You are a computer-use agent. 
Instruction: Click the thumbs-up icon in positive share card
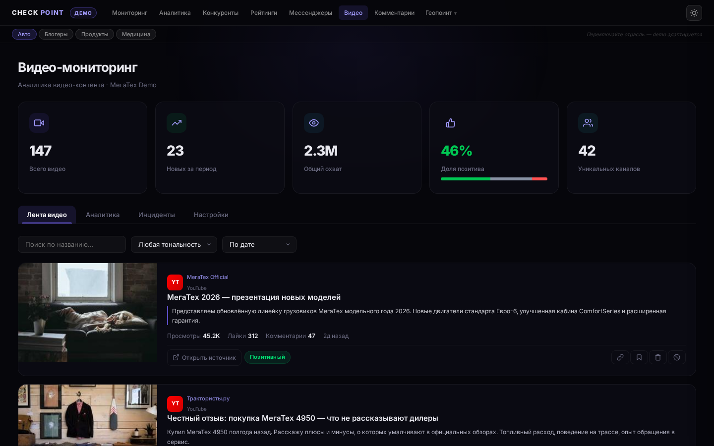point(450,123)
